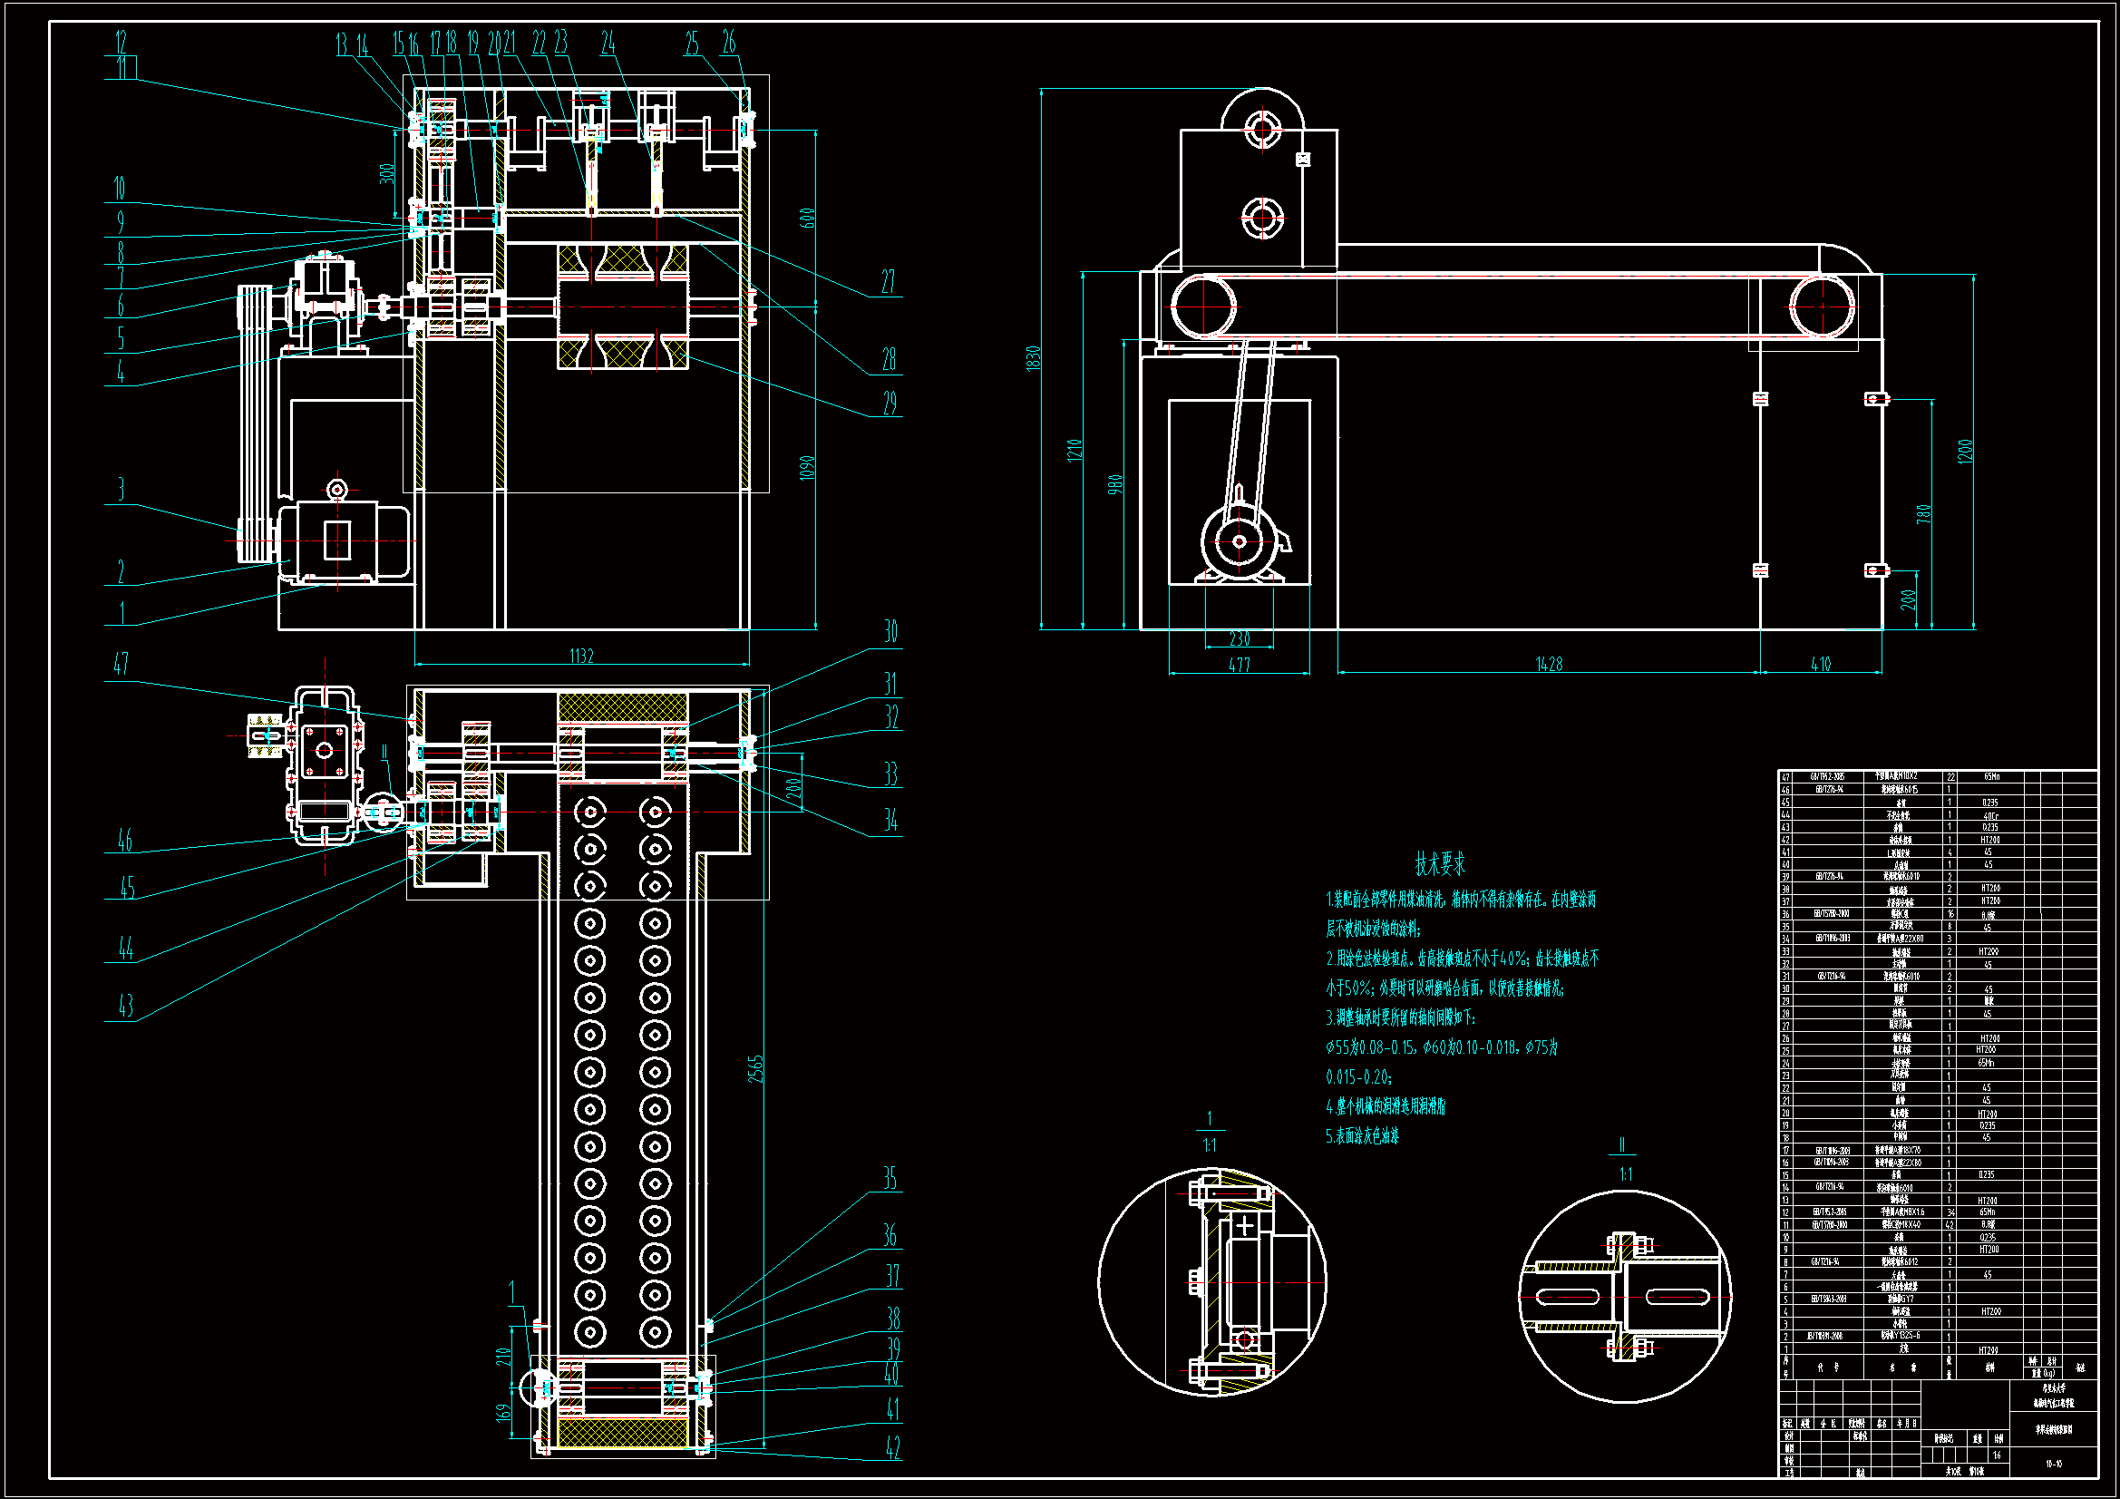Viewport: 2120px width, 1499px height.
Task: Click part callout number 27
Action: [888, 282]
